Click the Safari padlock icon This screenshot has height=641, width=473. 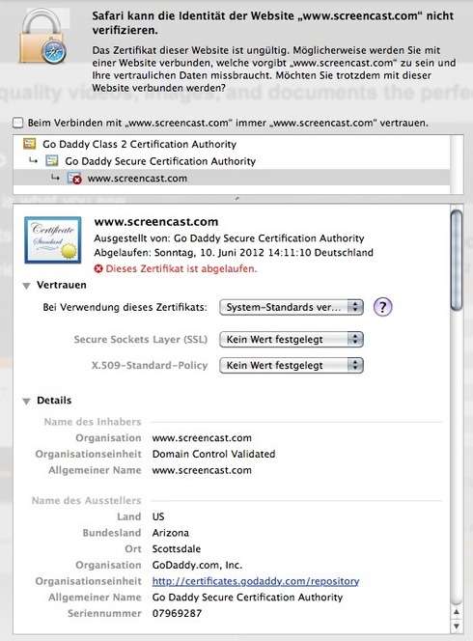pyautogui.click(x=42, y=36)
